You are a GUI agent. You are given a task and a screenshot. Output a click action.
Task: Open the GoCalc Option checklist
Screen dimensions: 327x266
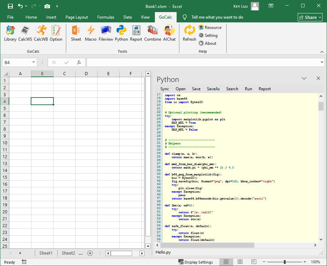coord(56,33)
